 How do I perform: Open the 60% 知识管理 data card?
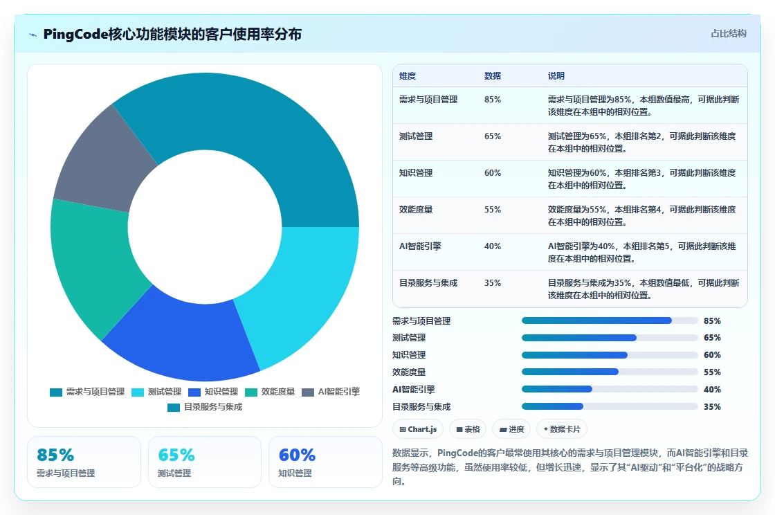(325, 462)
